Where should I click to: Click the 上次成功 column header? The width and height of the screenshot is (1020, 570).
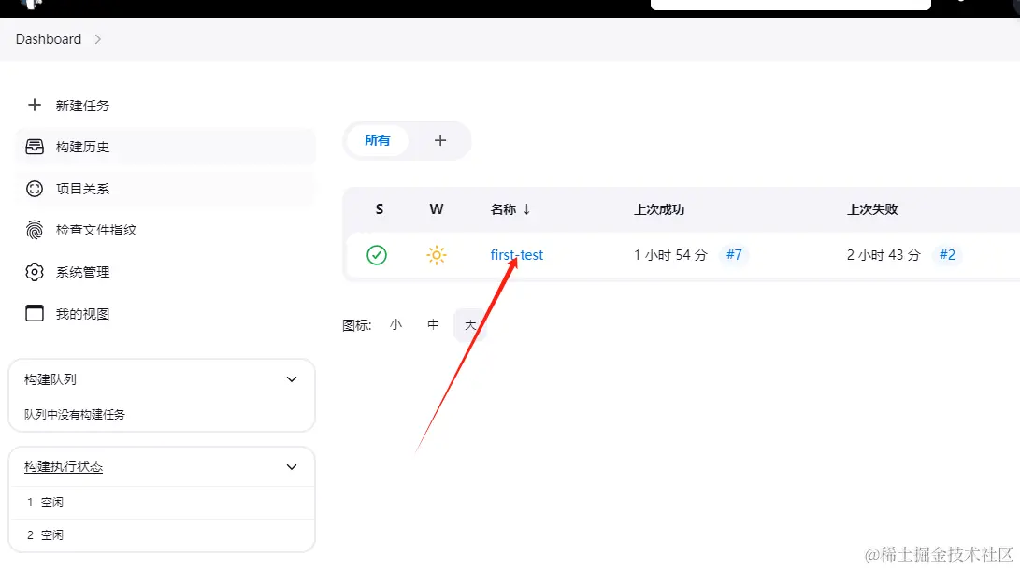(659, 209)
